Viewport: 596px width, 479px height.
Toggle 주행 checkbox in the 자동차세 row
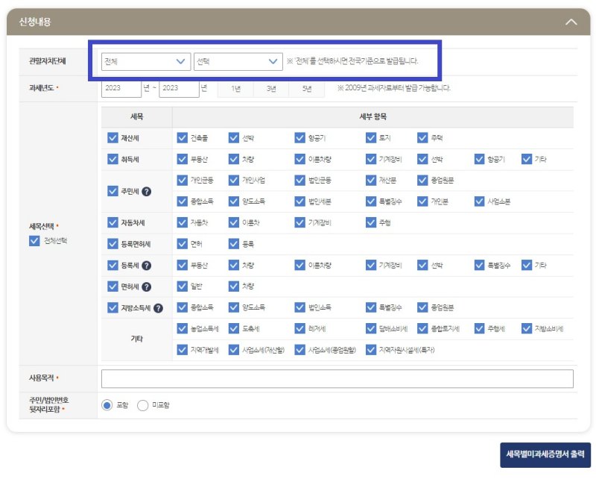(371, 222)
